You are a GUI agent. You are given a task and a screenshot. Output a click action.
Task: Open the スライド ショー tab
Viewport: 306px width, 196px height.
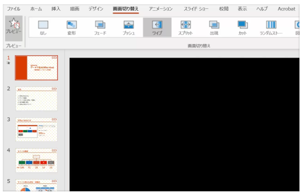196,9
